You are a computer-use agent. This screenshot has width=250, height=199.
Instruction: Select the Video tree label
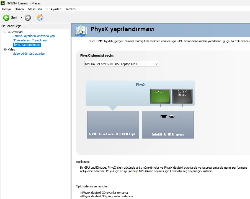coord(11,49)
